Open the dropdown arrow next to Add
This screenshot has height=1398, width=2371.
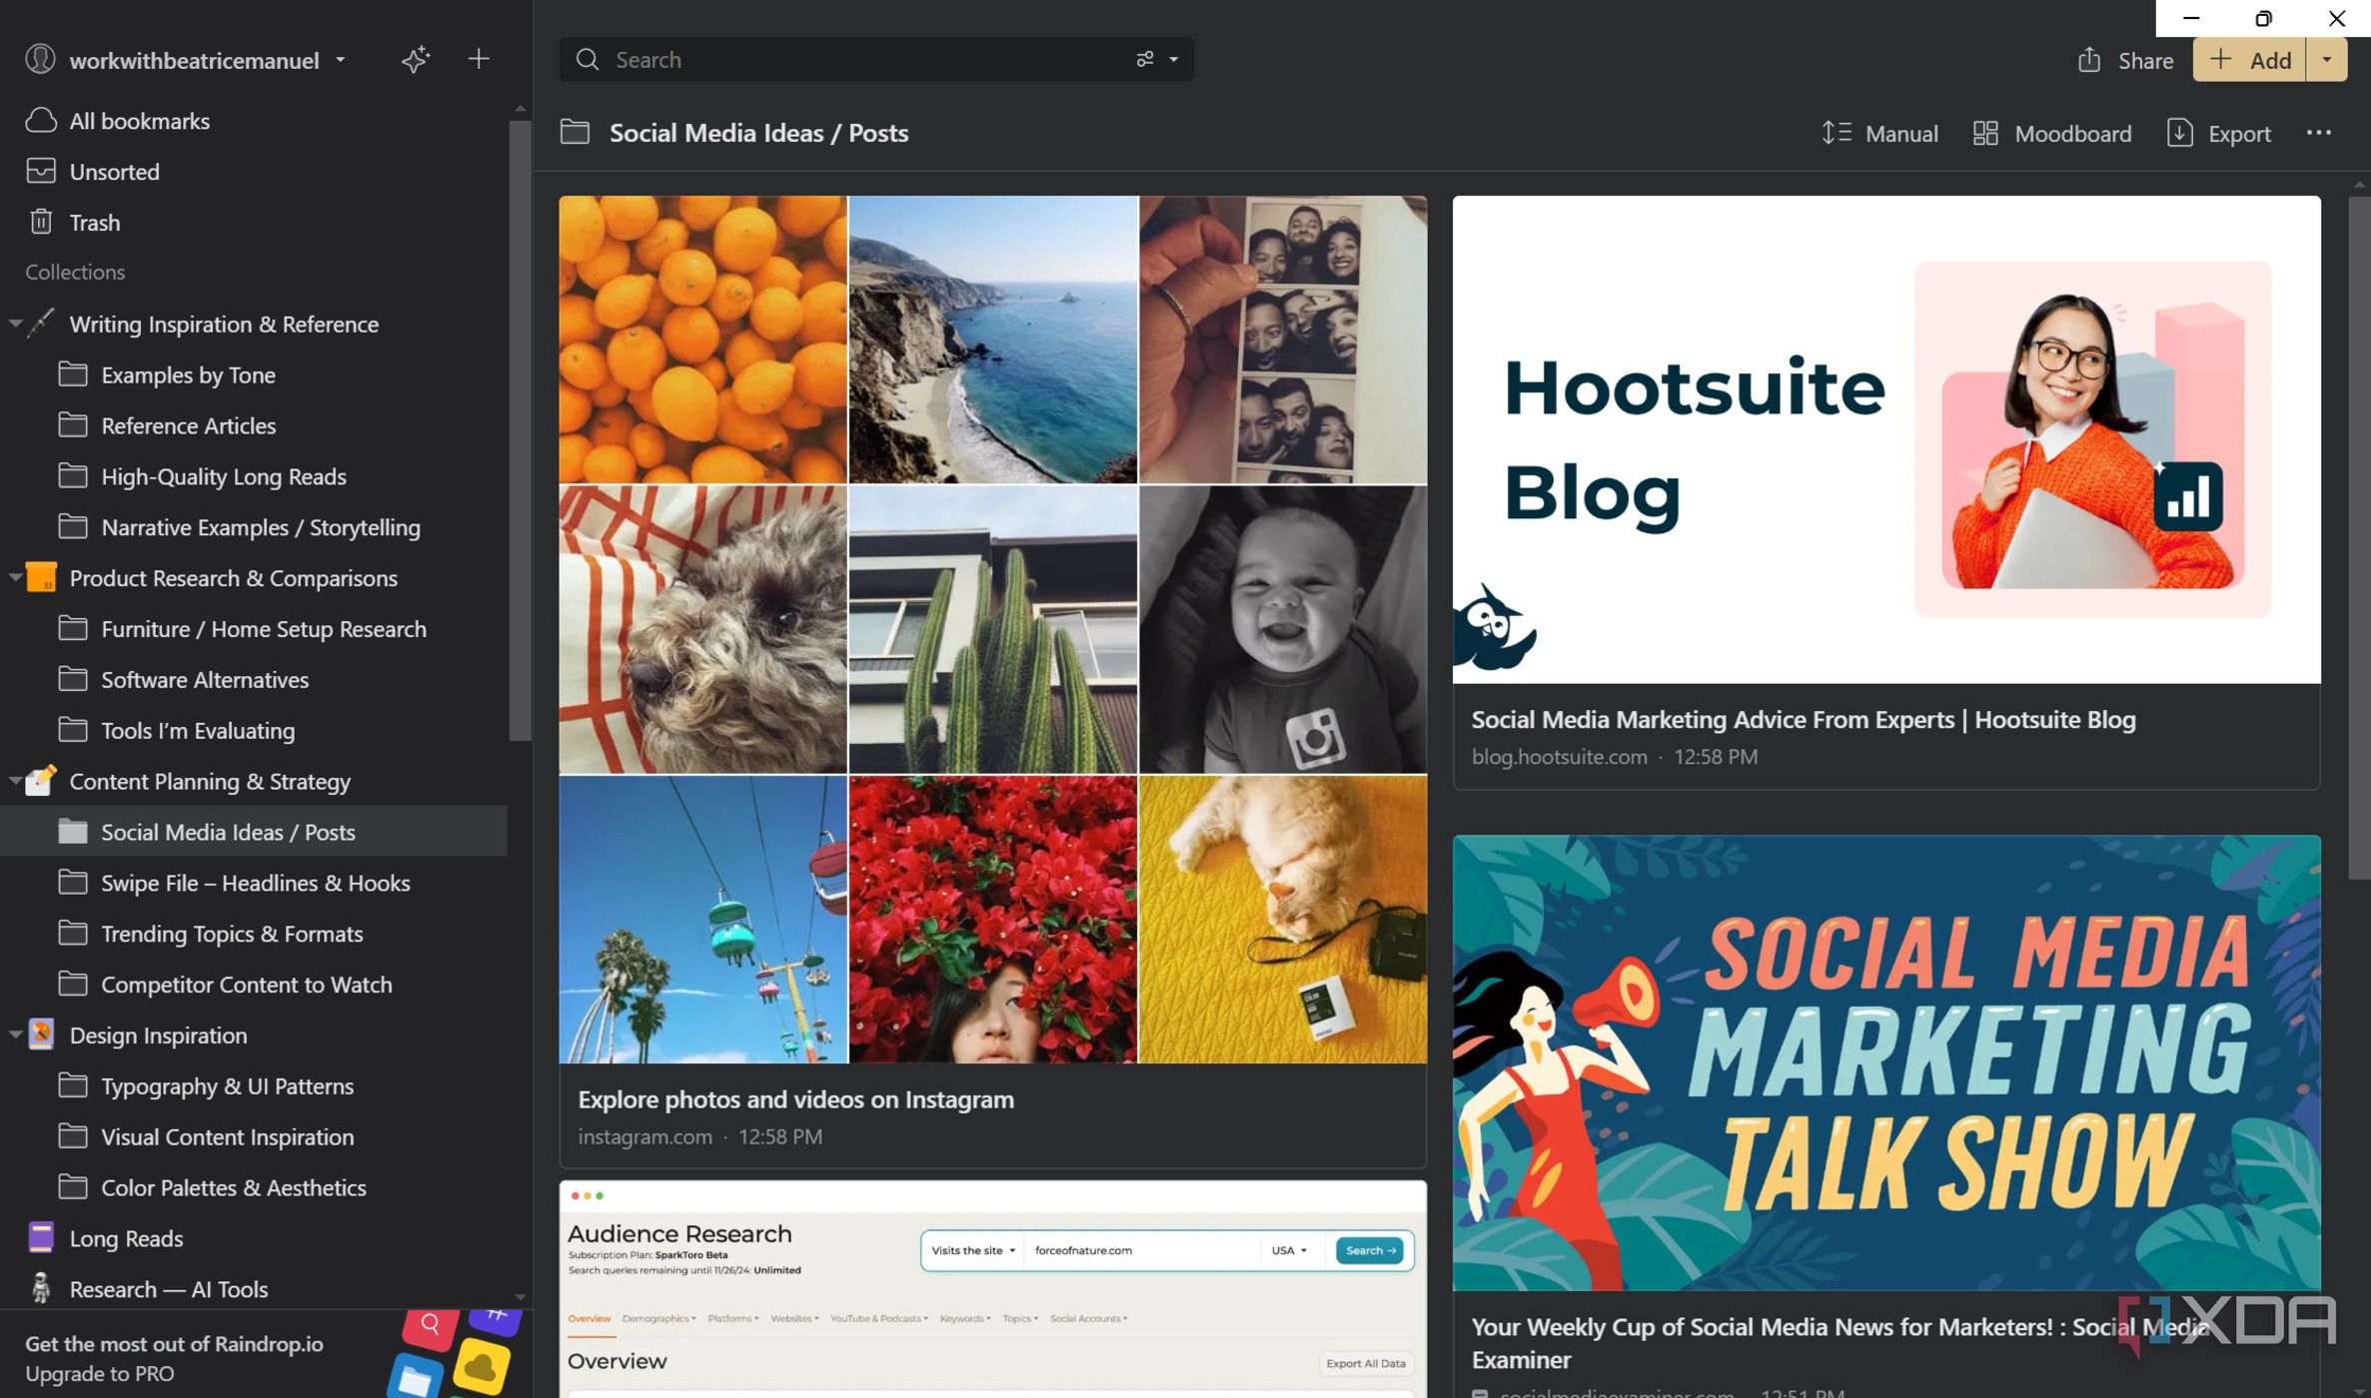pyautogui.click(x=2326, y=60)
